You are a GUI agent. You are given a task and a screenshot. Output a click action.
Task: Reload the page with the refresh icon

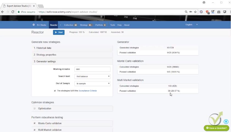[13, 12]
